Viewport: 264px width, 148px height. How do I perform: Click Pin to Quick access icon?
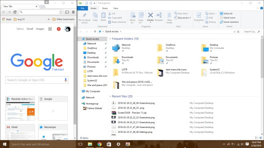click(x=85, y=15)
